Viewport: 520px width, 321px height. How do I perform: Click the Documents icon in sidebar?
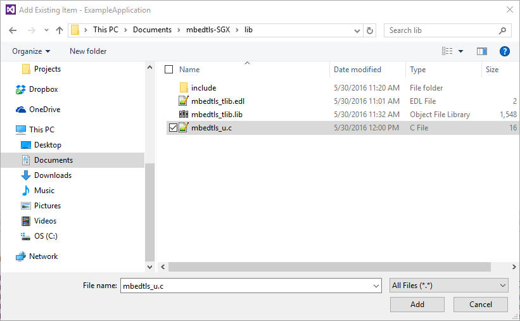coord(26,160)
